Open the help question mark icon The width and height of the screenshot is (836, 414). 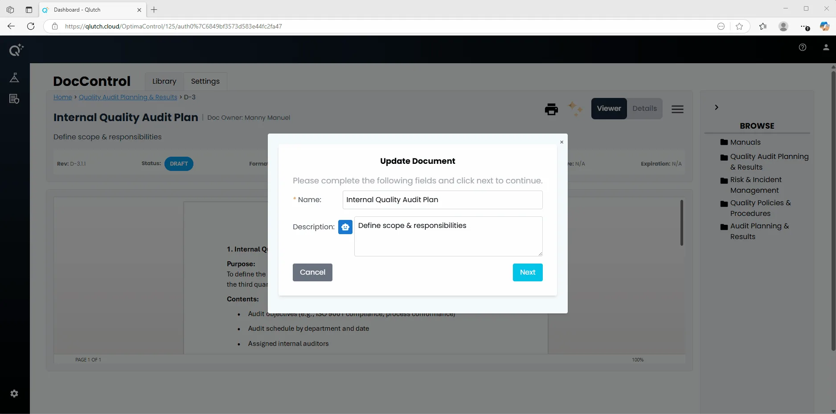click(803, 47)
